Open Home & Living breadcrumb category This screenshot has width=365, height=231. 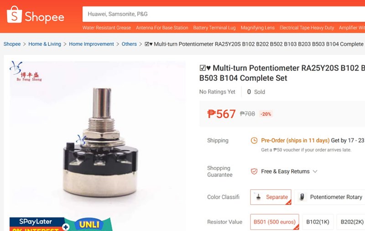point(45,44)
